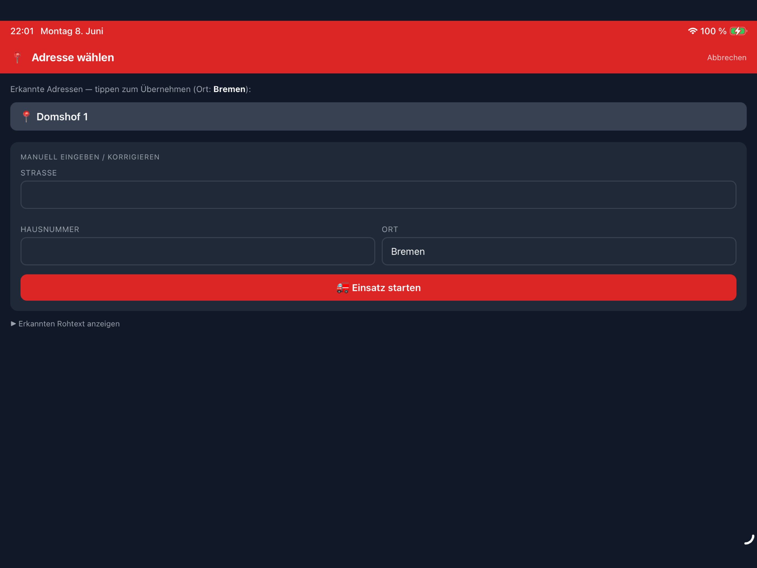The width and height of the screenshot is (757, 568).
Task: Click the ORT label
Action: pyautogui.click(x=390, y=229)
